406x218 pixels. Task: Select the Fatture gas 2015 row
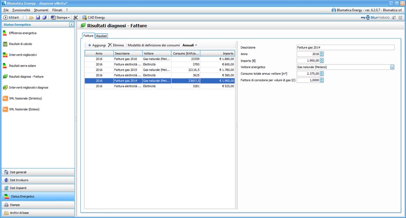(x=160, y=70)
